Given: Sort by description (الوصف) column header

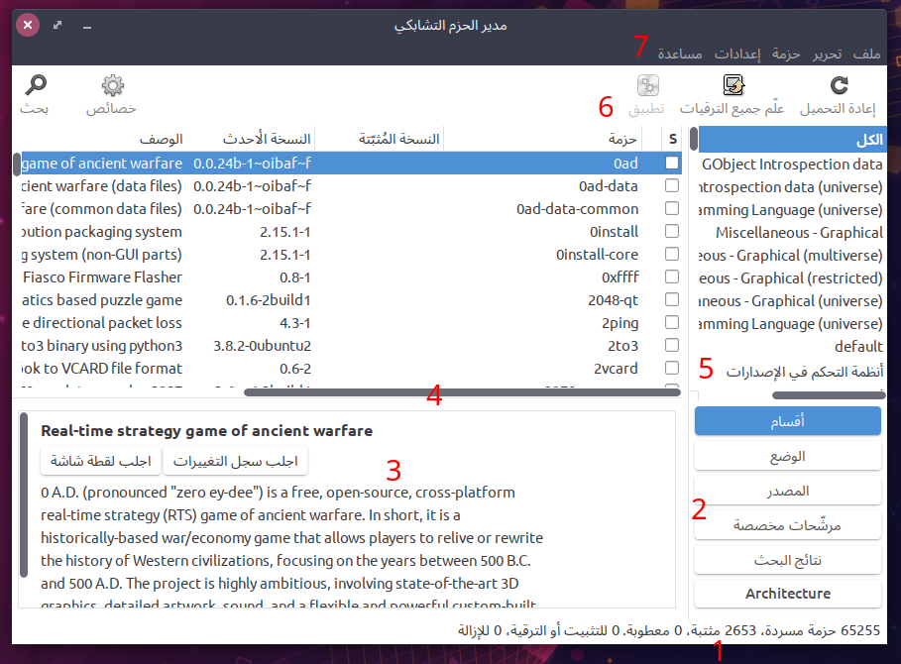Looking at the screenshot, I should click(161, 139).
